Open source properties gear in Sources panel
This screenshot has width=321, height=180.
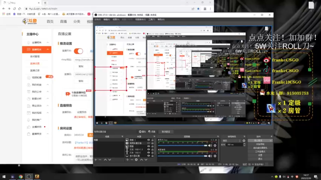click(136, 160)
